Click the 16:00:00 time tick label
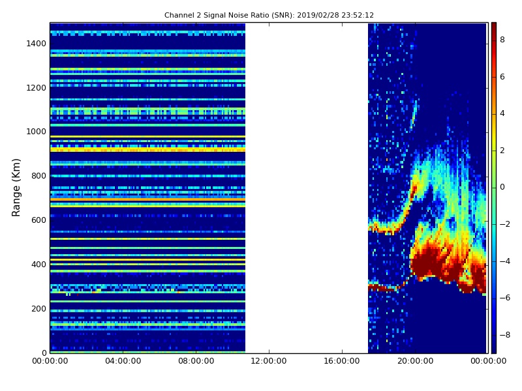This screenshot has height=391, width=522. [x=342, y=361]
